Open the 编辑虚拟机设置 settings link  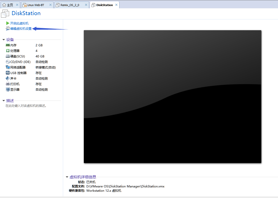[x=21, y=29]
